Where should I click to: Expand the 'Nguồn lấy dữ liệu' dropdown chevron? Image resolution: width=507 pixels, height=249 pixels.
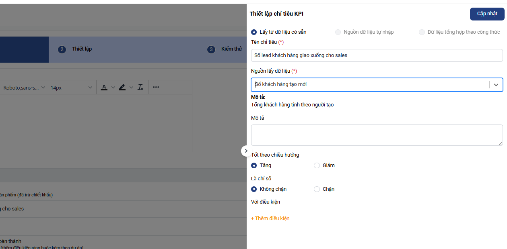496,85
